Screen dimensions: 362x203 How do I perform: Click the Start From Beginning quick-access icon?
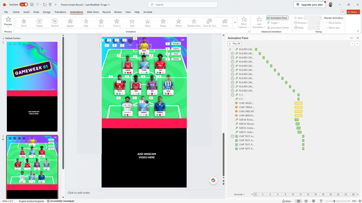[x=50, y=5]
